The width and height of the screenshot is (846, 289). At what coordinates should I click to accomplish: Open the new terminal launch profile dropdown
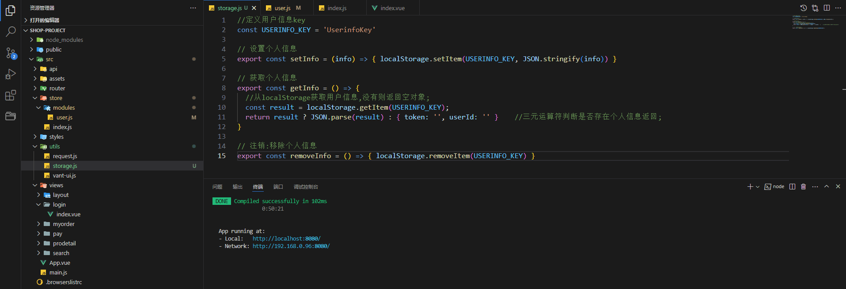pyautogui.click(x=758, y=187)
